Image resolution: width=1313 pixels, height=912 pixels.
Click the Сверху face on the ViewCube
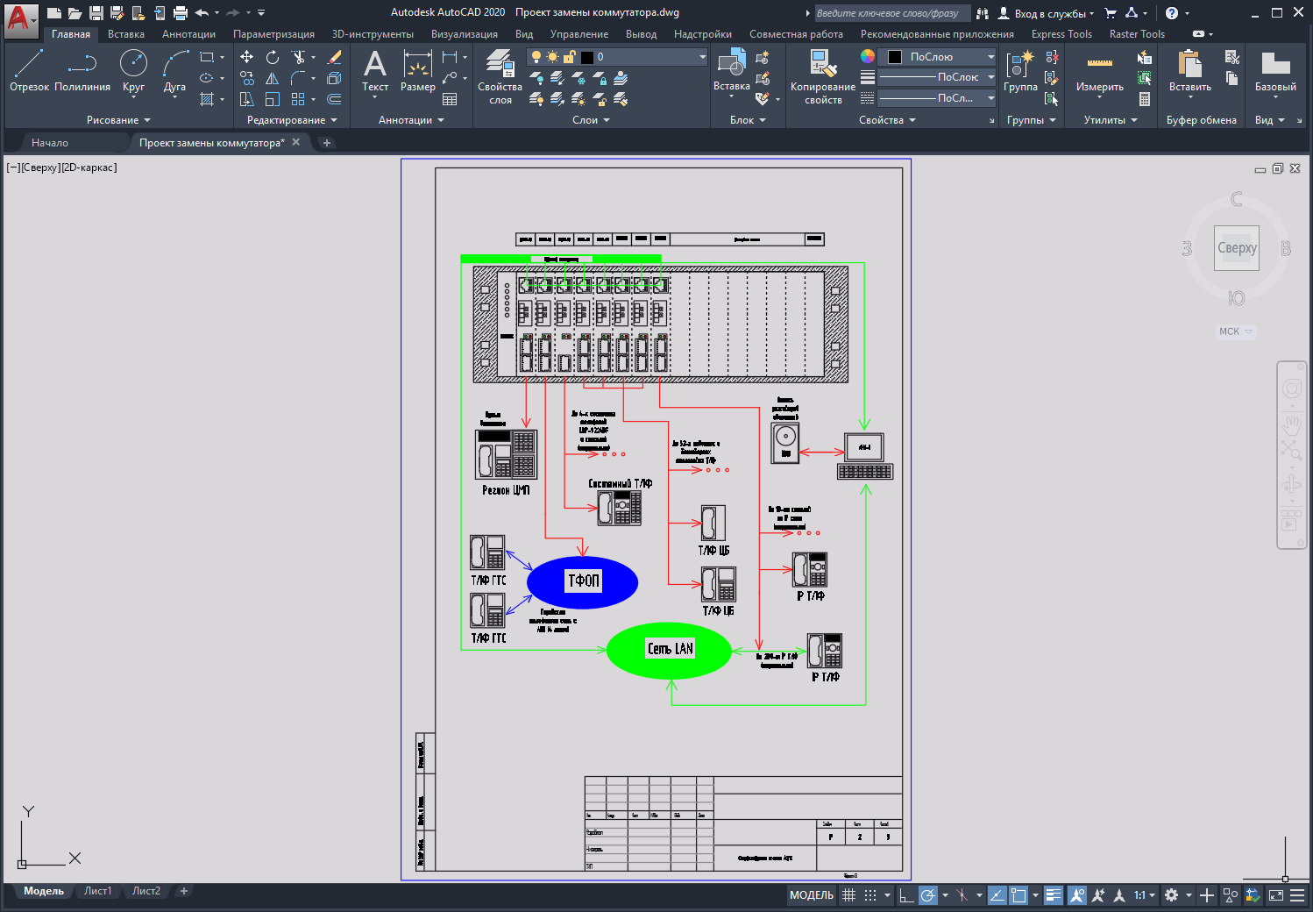coord(1237,248)
